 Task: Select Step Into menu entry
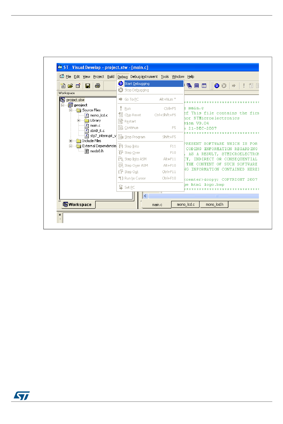[x=150, y=146]
